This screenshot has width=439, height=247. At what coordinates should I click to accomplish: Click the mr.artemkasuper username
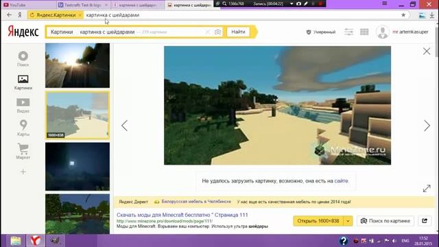pos(410,32)
